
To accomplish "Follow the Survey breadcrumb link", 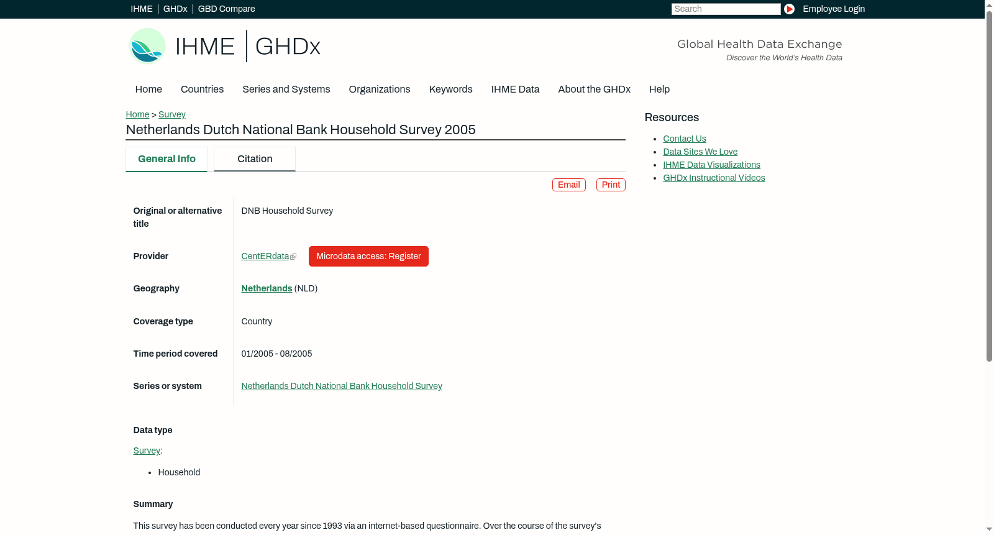I will [x=172, y=114].
